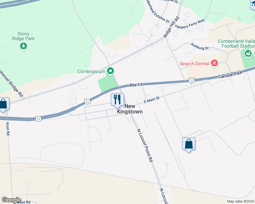Screen dimensions: 255x204
Task: Click the E Main St road label
Action: [x=152, y=100]
